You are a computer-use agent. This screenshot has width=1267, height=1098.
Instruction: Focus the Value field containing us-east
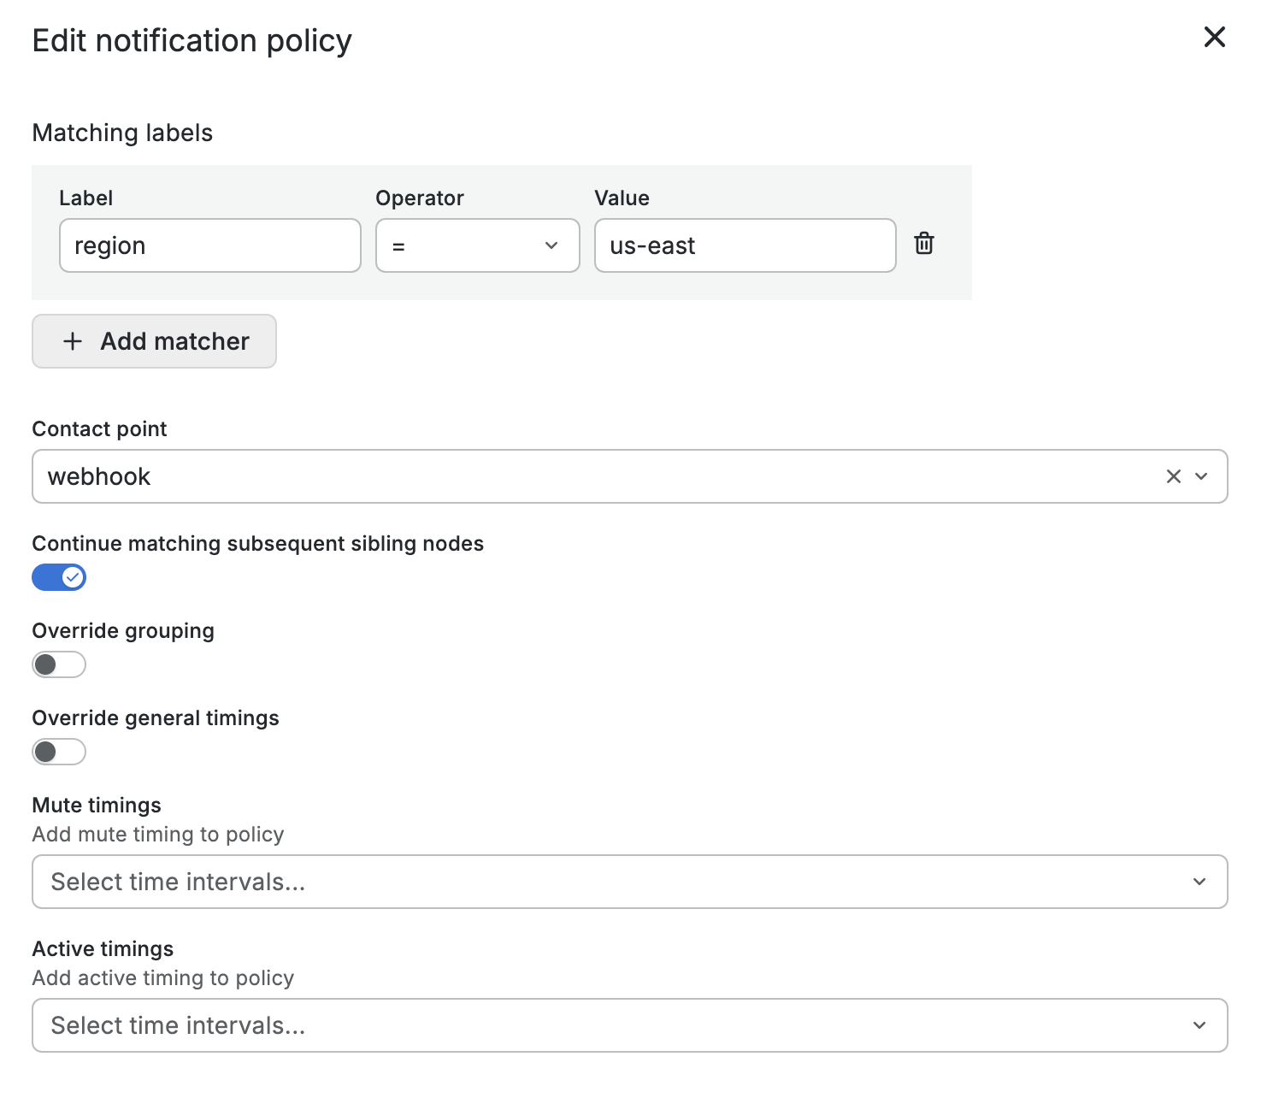coord(744,245)
